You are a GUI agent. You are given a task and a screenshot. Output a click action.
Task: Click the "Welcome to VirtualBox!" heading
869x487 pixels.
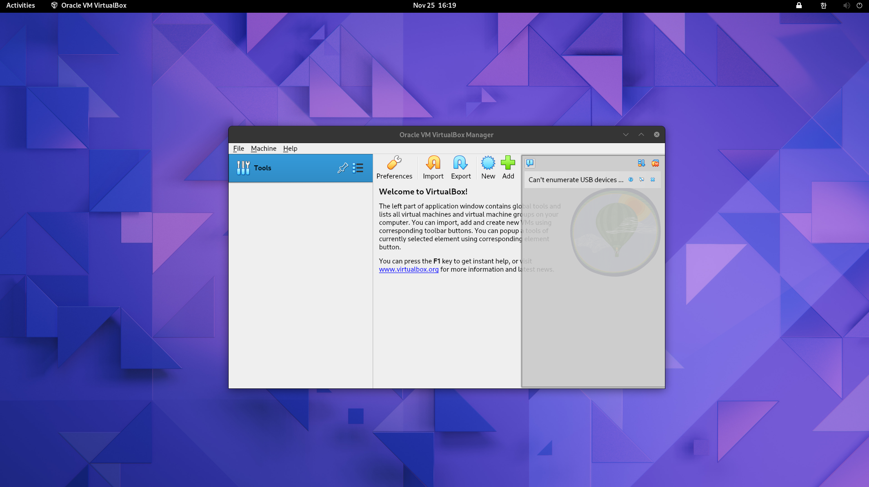pos(423,192)
